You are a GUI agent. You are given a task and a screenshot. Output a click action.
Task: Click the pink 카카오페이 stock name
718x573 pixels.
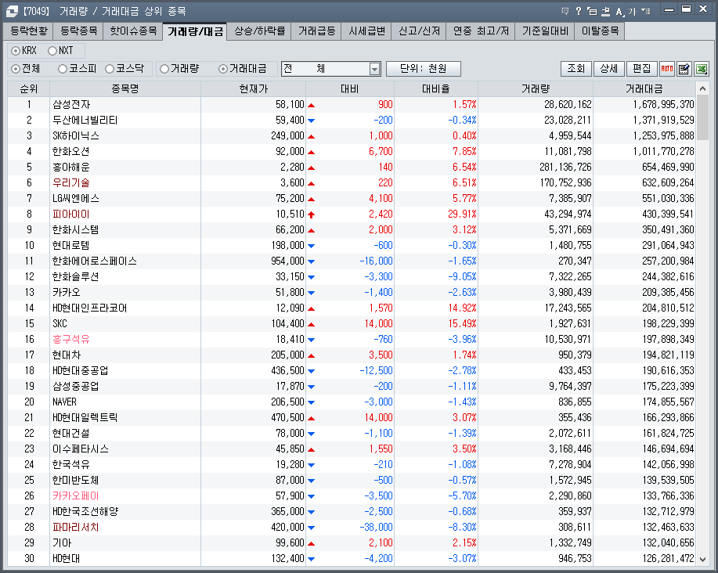coord(75,496)
